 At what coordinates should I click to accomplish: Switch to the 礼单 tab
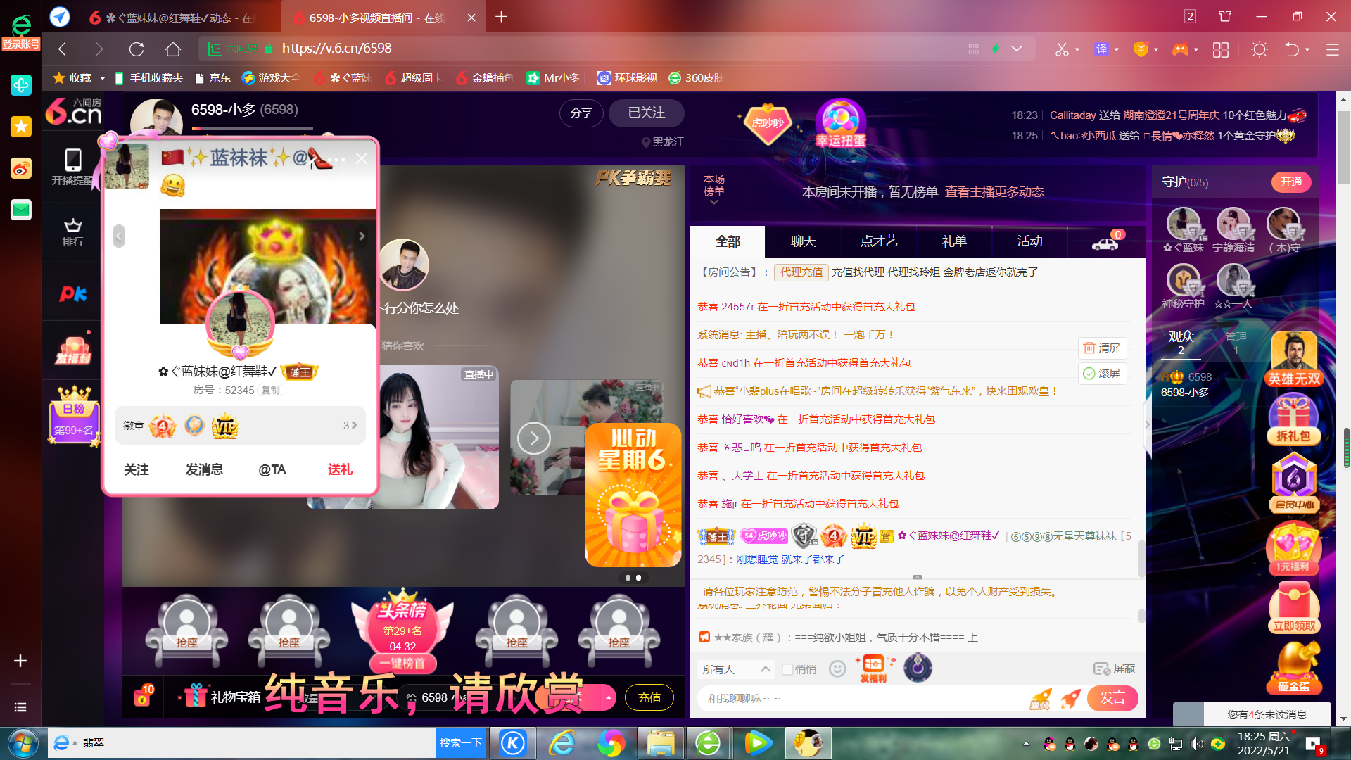[954, 241]
